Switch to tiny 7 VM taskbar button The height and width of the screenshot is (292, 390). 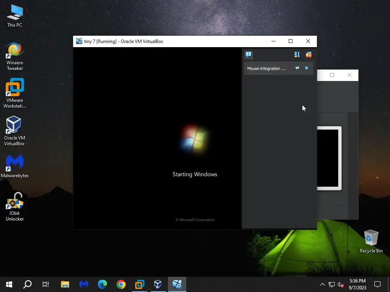(177, 284)
